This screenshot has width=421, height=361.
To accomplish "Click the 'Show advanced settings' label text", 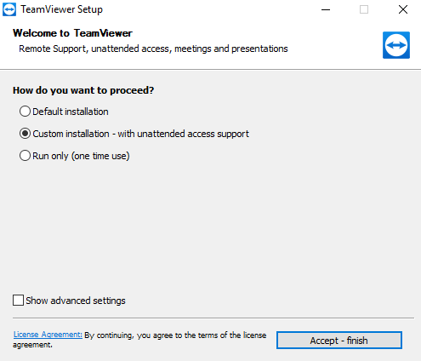I will coord(76,301).
